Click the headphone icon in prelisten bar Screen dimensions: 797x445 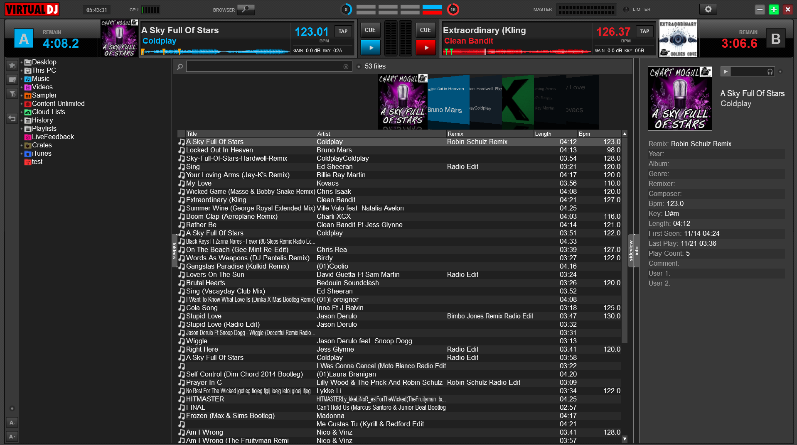point(770,72)
